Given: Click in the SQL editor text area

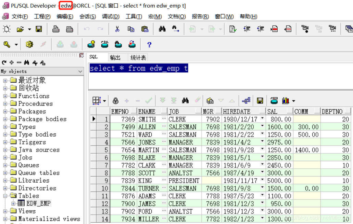Looking at the screenshot, I should (x=220, y=76).
